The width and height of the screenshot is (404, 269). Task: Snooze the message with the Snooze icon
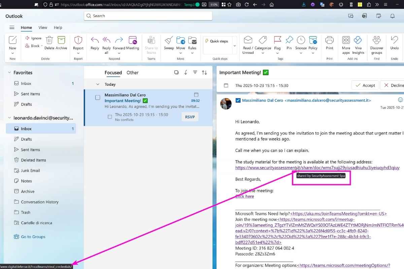(301, 44)
